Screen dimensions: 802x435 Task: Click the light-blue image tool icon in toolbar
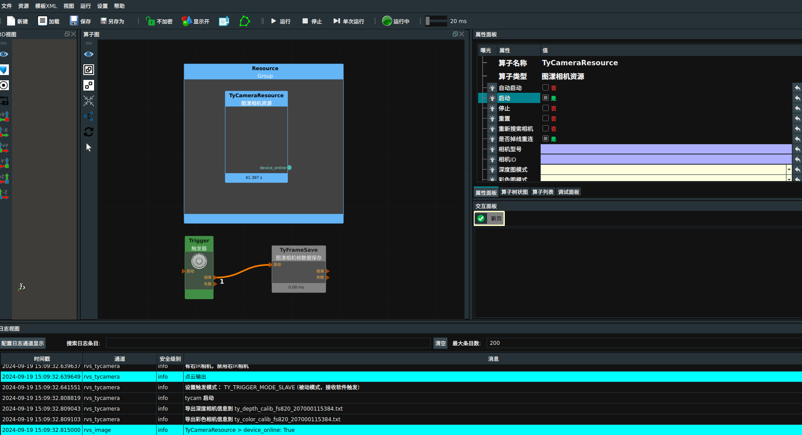[224, 21]
